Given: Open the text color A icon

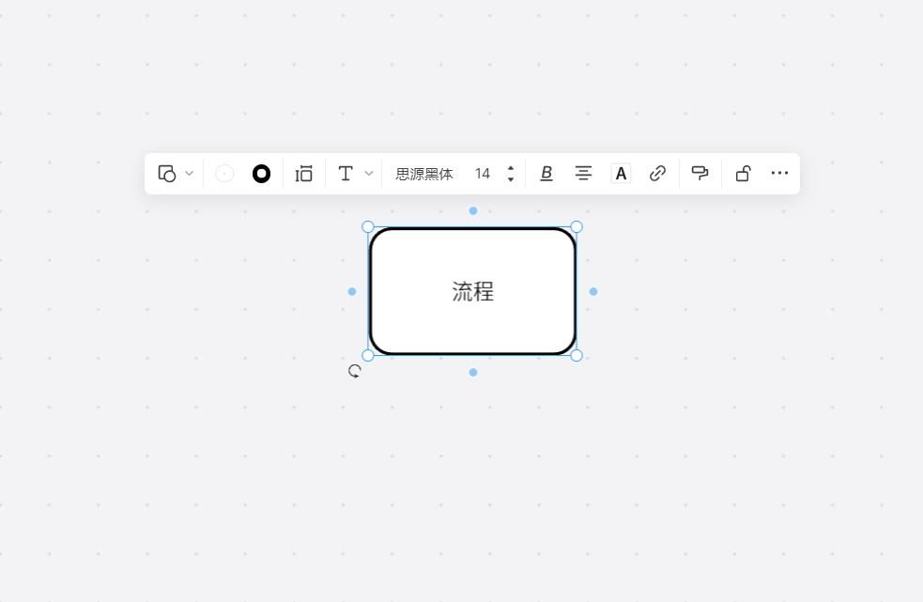Looking at the screenshot, I should coord(621,173).
